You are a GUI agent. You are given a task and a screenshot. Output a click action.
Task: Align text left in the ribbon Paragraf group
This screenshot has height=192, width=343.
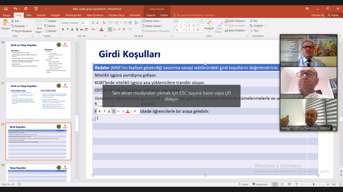[x=110, y=29]
